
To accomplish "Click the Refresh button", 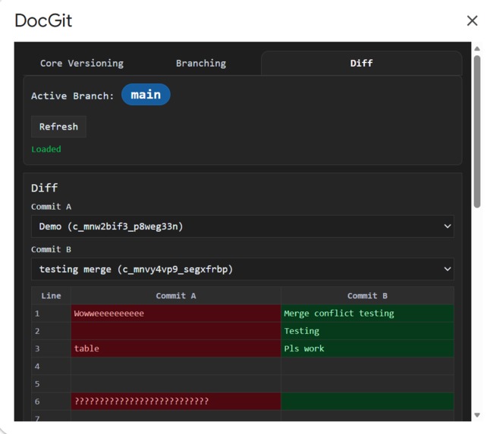I will tap(58, 126).
